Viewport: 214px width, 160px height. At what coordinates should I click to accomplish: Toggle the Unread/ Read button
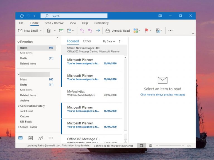pos(118,31)
